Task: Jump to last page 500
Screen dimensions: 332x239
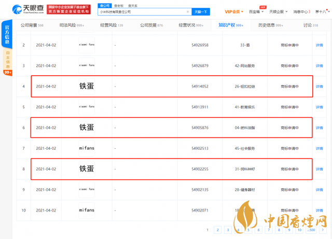Action: click(311, 229)
